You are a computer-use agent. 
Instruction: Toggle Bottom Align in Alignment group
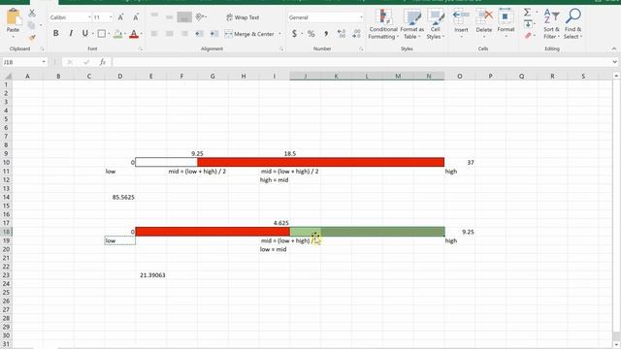(184, 16)
